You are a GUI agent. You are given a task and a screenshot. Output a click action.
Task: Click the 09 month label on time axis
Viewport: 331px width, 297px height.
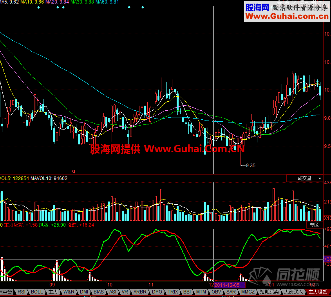pos(52,285)
